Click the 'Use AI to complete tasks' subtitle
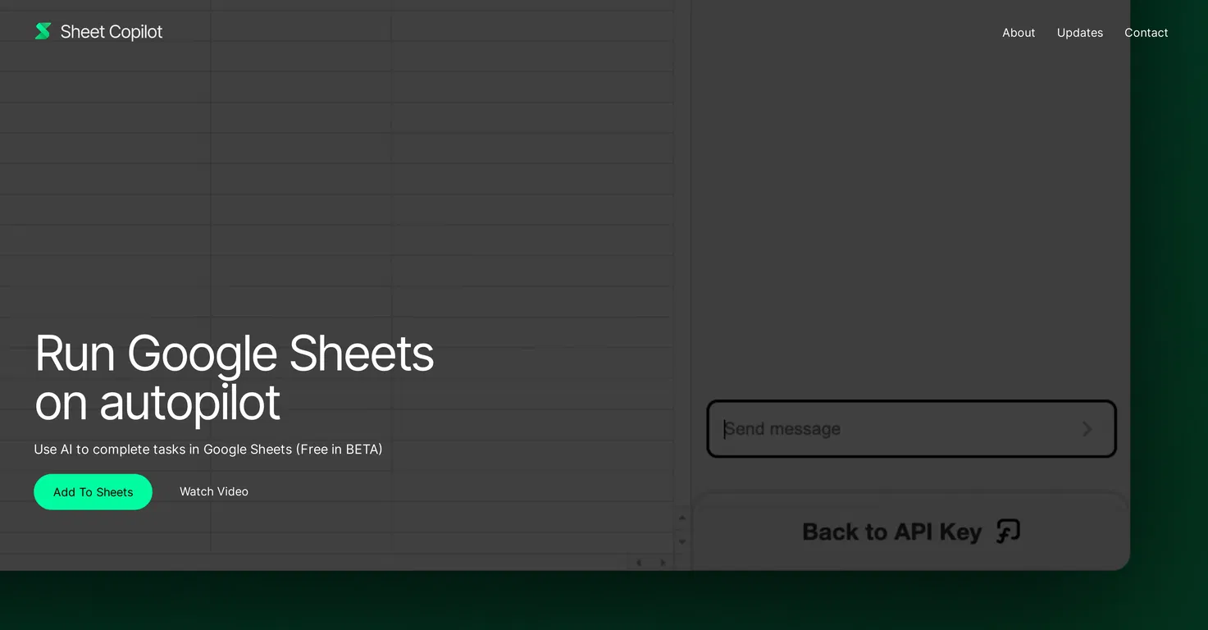 coord(208,450)
